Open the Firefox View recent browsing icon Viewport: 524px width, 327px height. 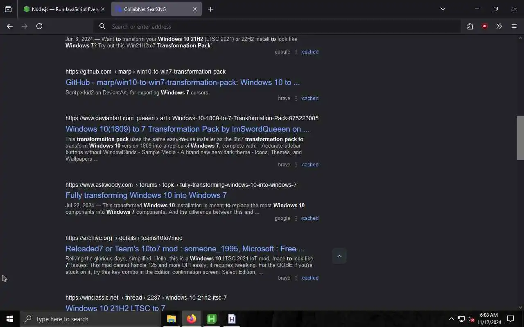coord(8,9)
